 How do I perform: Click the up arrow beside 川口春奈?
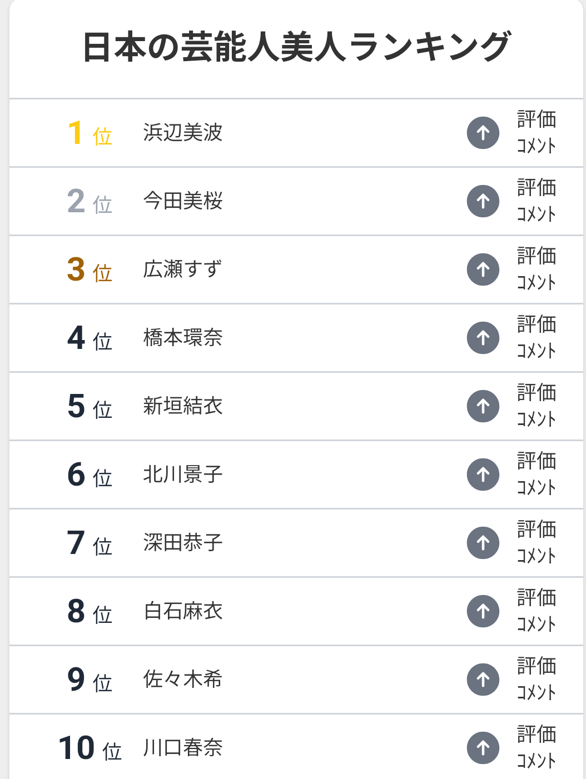pos(483,748)
